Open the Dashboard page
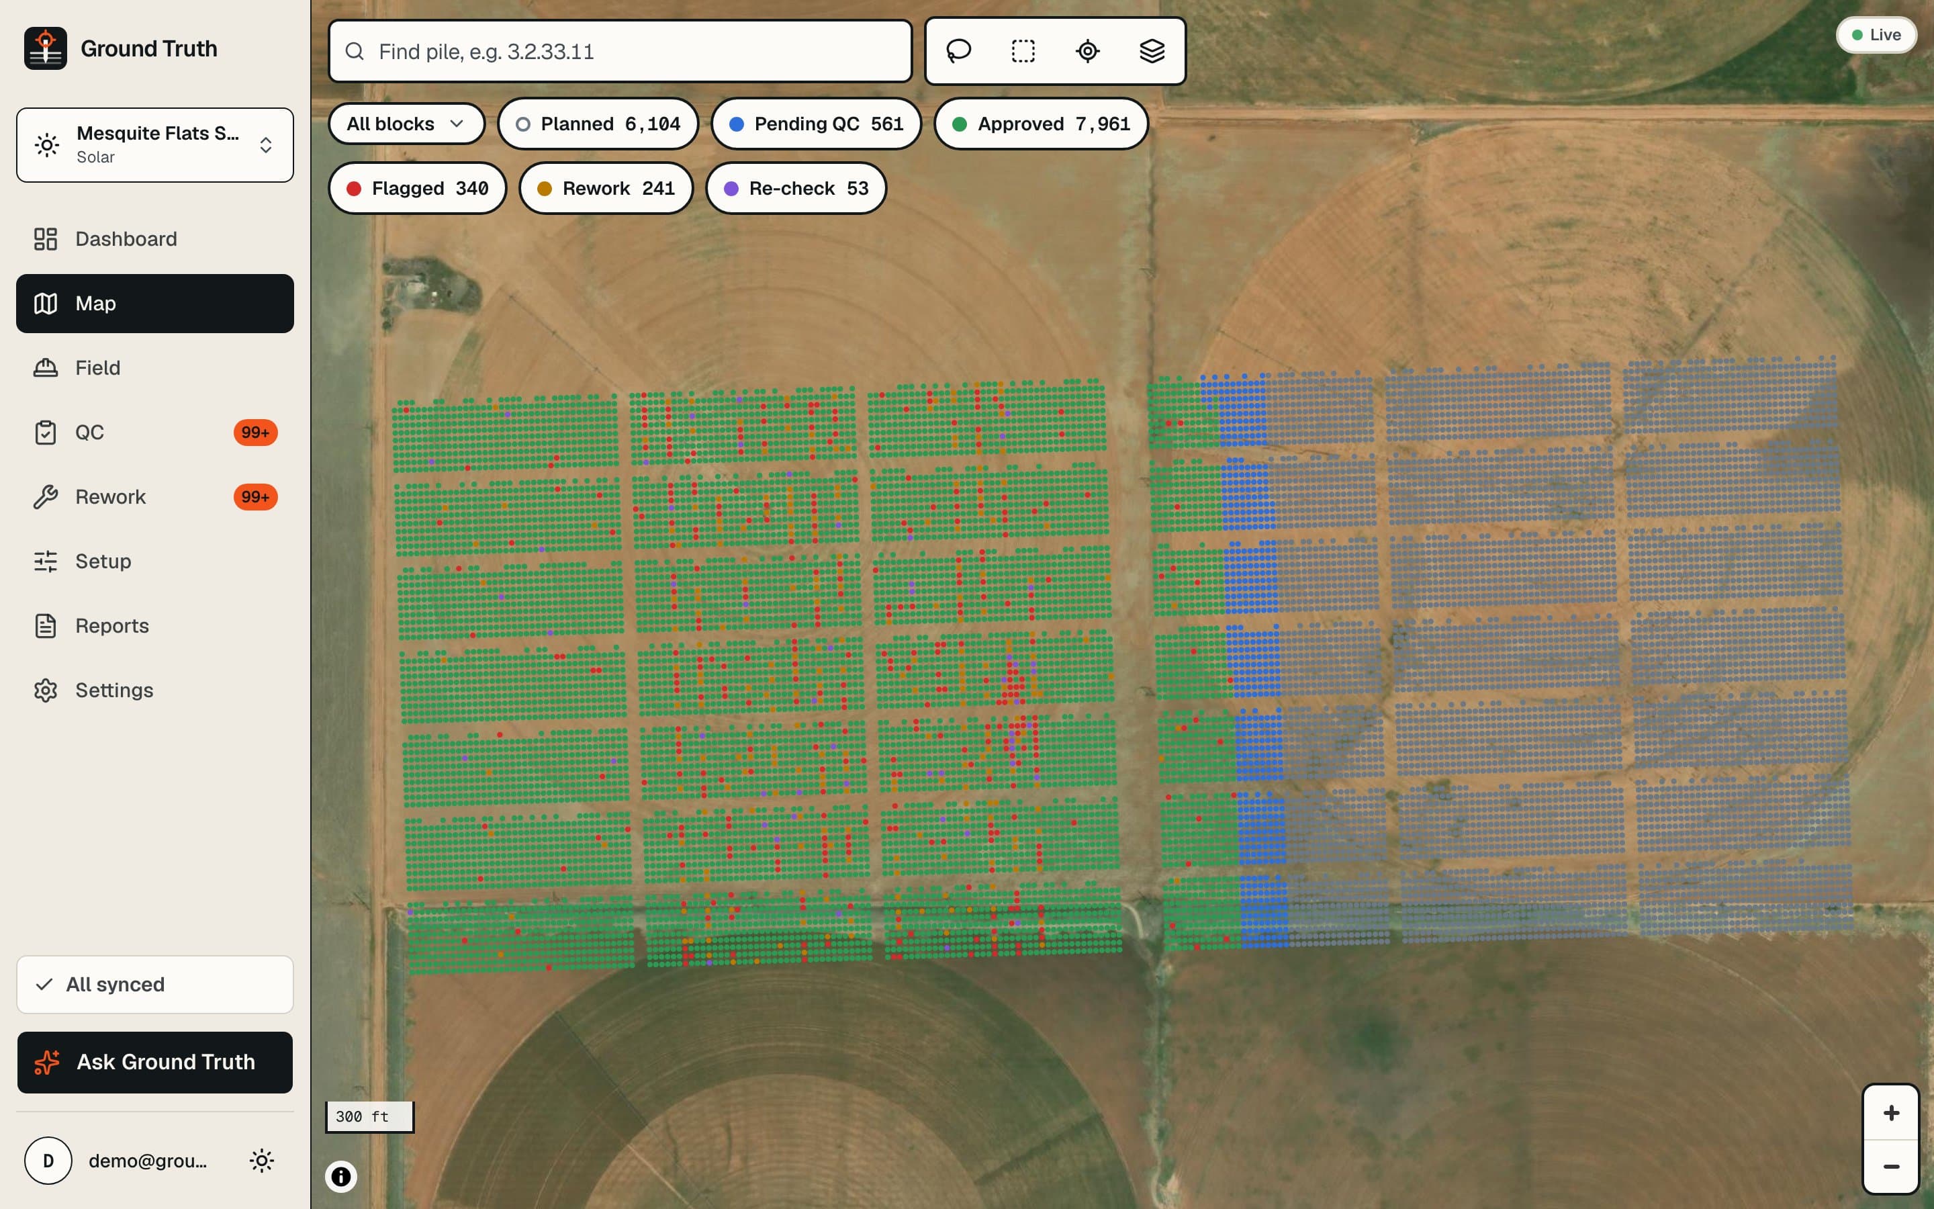1934x1209 pixels. pyautogui.click(x=155, y=239)
